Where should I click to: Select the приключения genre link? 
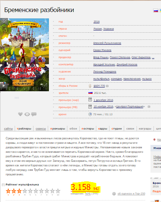tap(132, 79)
